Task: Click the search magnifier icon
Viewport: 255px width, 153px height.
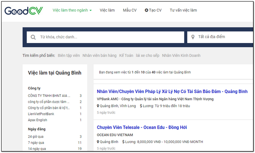Action: pyautogui.click(x=33, y=37)
